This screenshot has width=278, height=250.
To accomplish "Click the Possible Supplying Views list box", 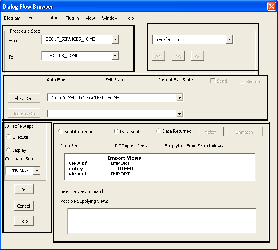I will coord(161,221).
